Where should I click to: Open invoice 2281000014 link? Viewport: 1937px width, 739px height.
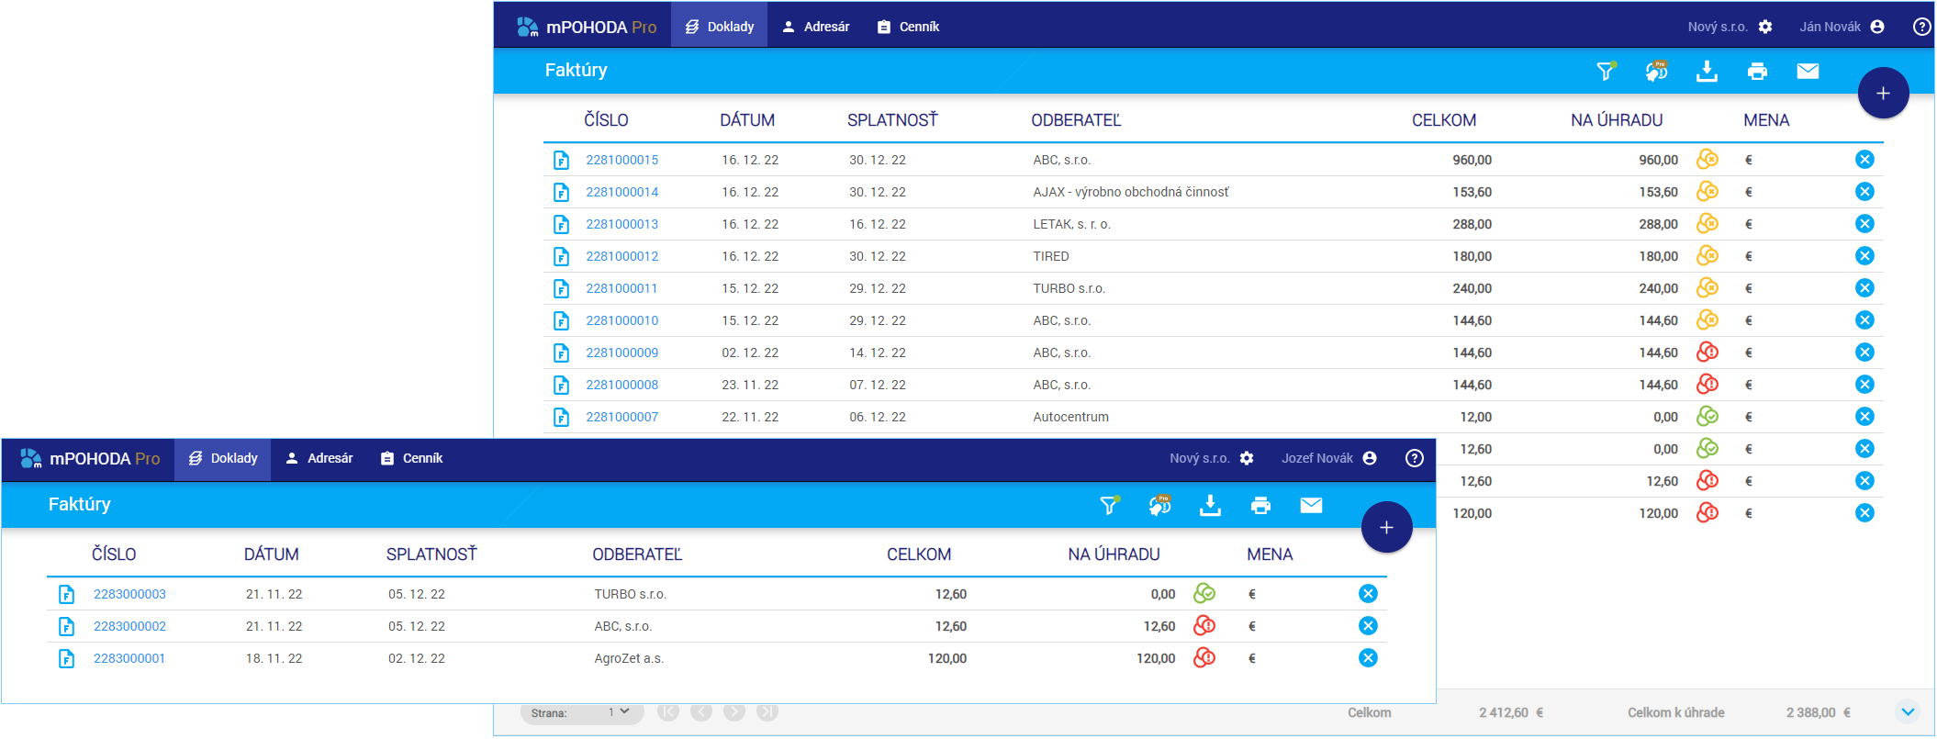[622, 192]
